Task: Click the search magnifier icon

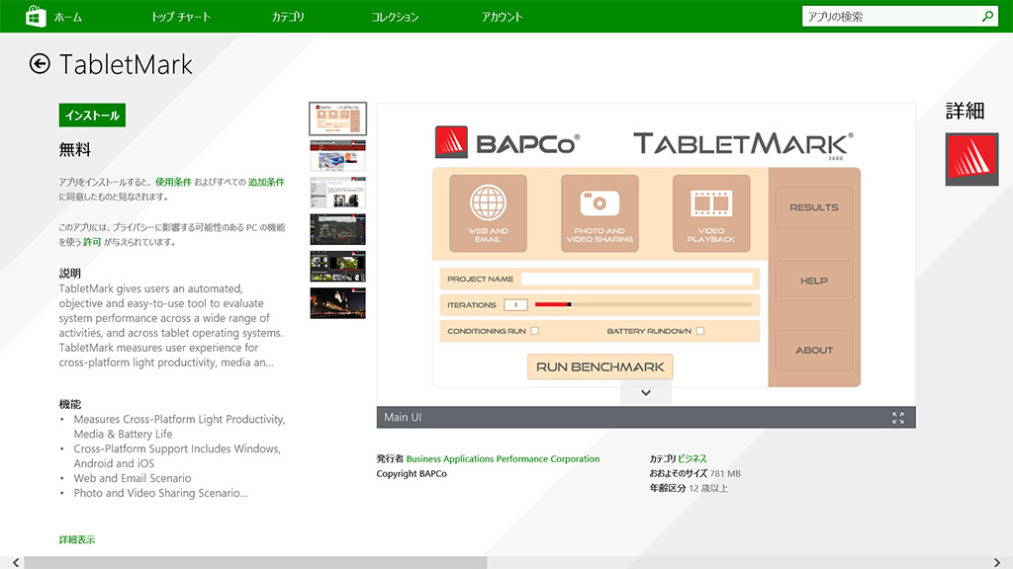Action: point(987,16)
